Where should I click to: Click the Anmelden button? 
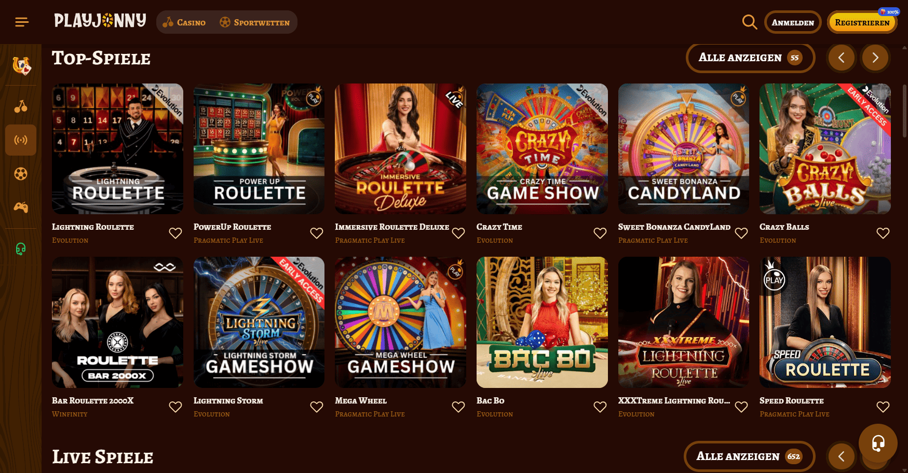[x=793, y=22]
